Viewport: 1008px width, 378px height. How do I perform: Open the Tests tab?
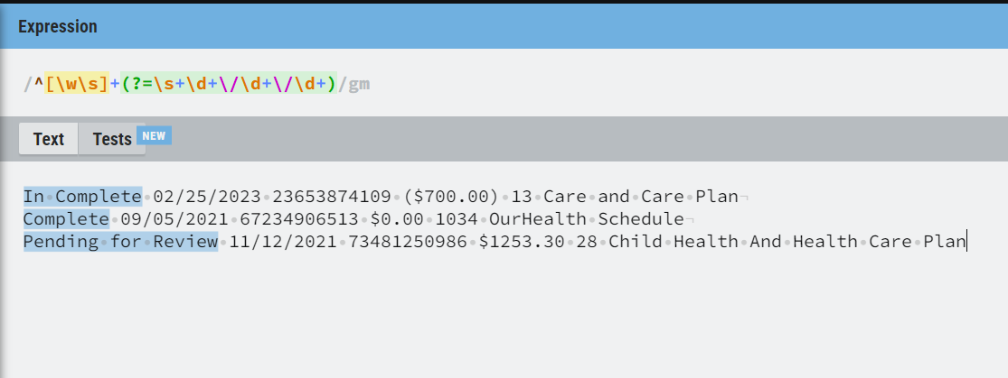[x=112, y=139]
